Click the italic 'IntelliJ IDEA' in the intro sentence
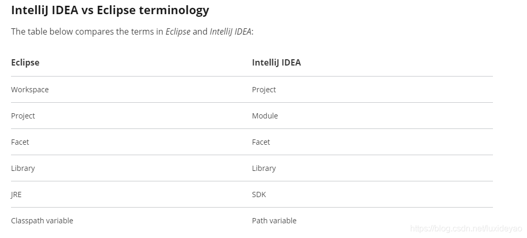Screen dimensions: 527x238 (x=230, y=31)
